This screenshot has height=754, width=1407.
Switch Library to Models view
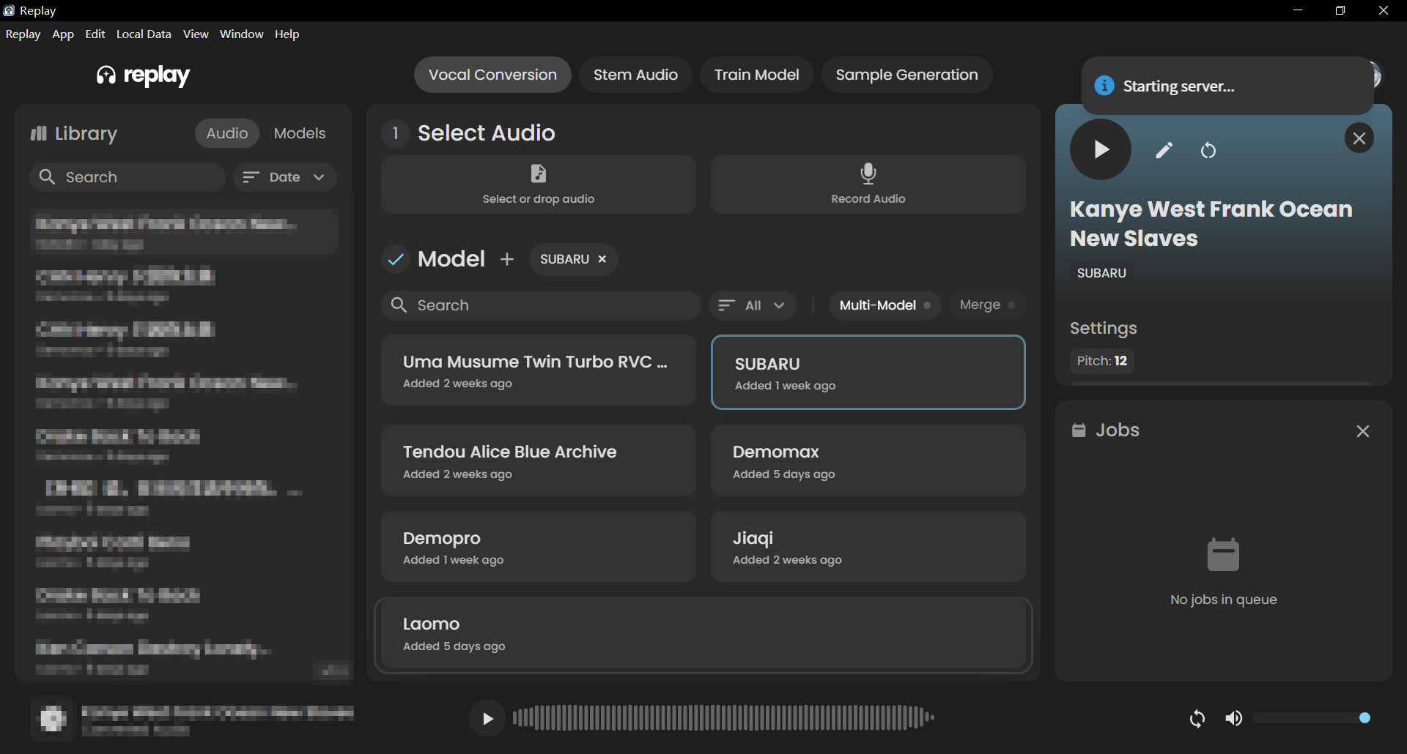tap(300, 133)
